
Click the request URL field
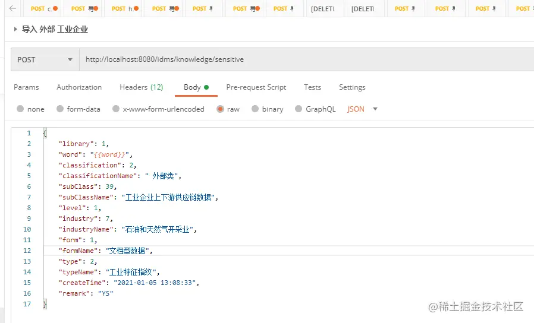[x=306, y=59]
